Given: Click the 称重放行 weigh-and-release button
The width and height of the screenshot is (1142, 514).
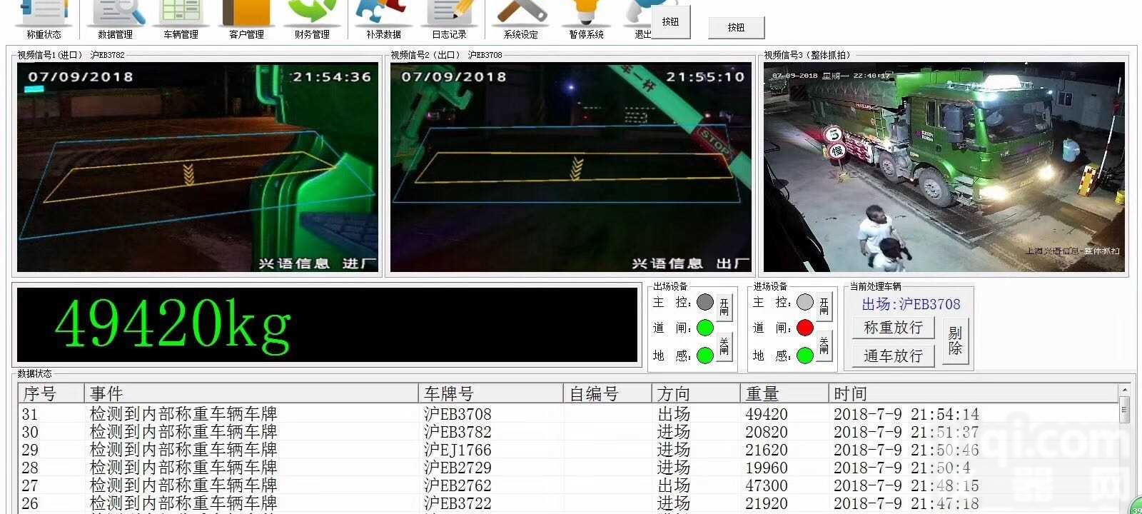Looking at the screenshot, I should click(x=894, y=328).
